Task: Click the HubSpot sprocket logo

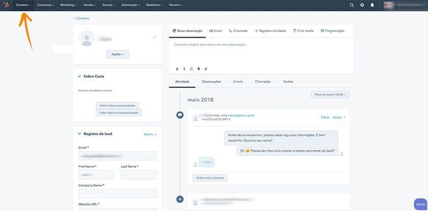Action: [x=6, y=5]
